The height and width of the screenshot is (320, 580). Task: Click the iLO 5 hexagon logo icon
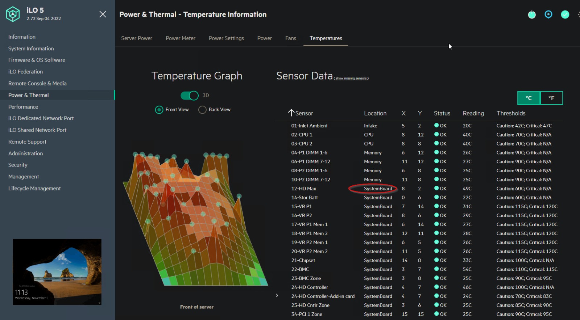click(x=13, y=14)
